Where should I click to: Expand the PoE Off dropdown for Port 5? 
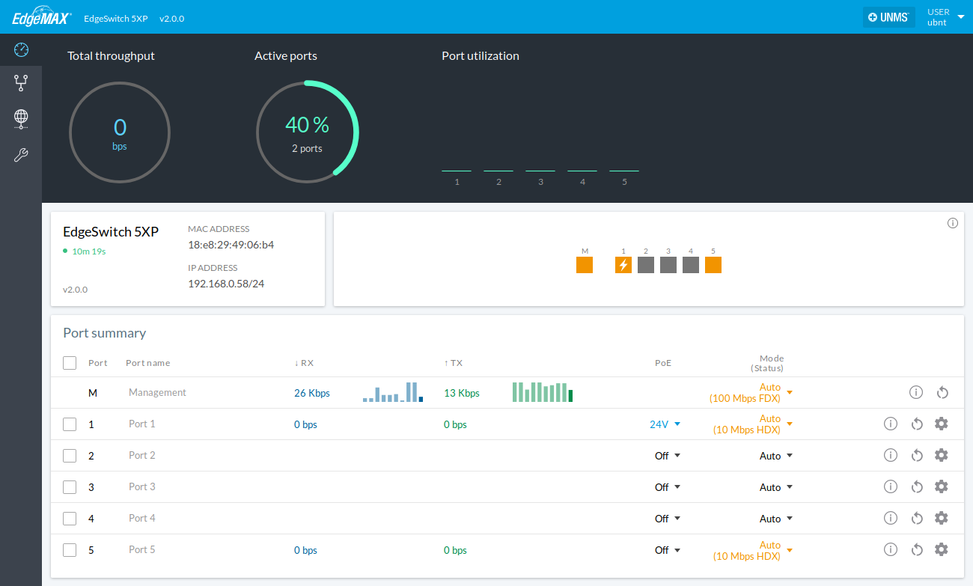coord(668,550)
